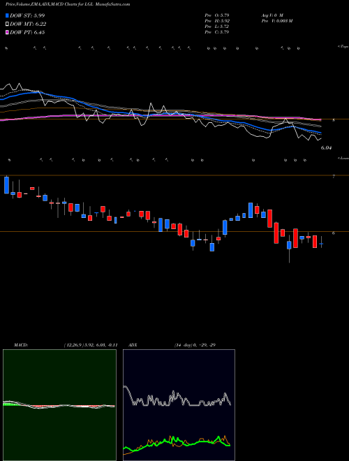
Task: Click the white DOW MT legend swatch
Action: pyautogui.click(x=7, y=24)
